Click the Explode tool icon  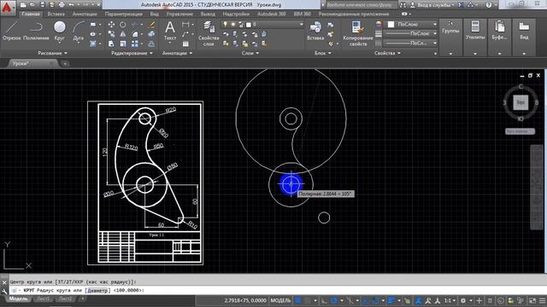click(151, 34)
